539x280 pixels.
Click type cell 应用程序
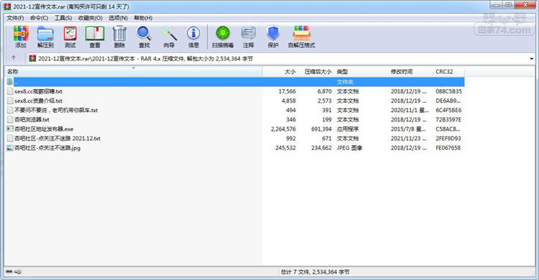pos(348,129)
